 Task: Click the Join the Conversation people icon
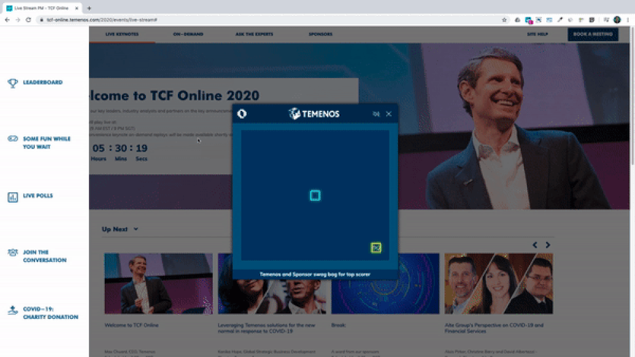coord(13,252)
